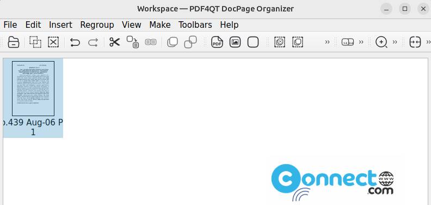431x205 pixels.
Task: Close the DocPage Organizer window
Action: [423, 9]
